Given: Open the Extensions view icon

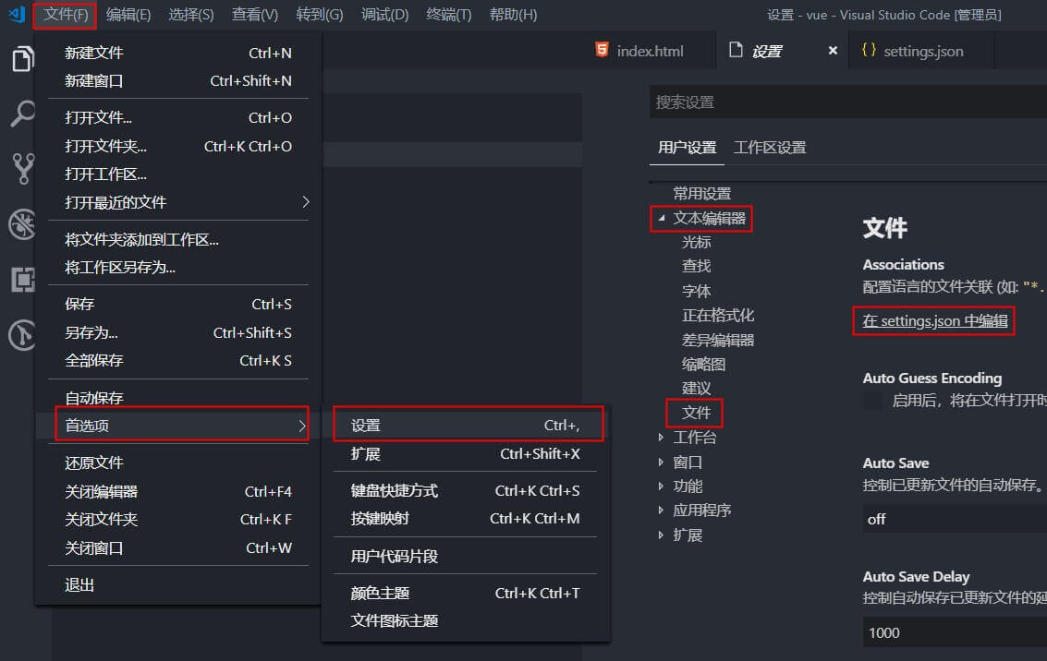Looking at the screenshot, I should (20, 280).
